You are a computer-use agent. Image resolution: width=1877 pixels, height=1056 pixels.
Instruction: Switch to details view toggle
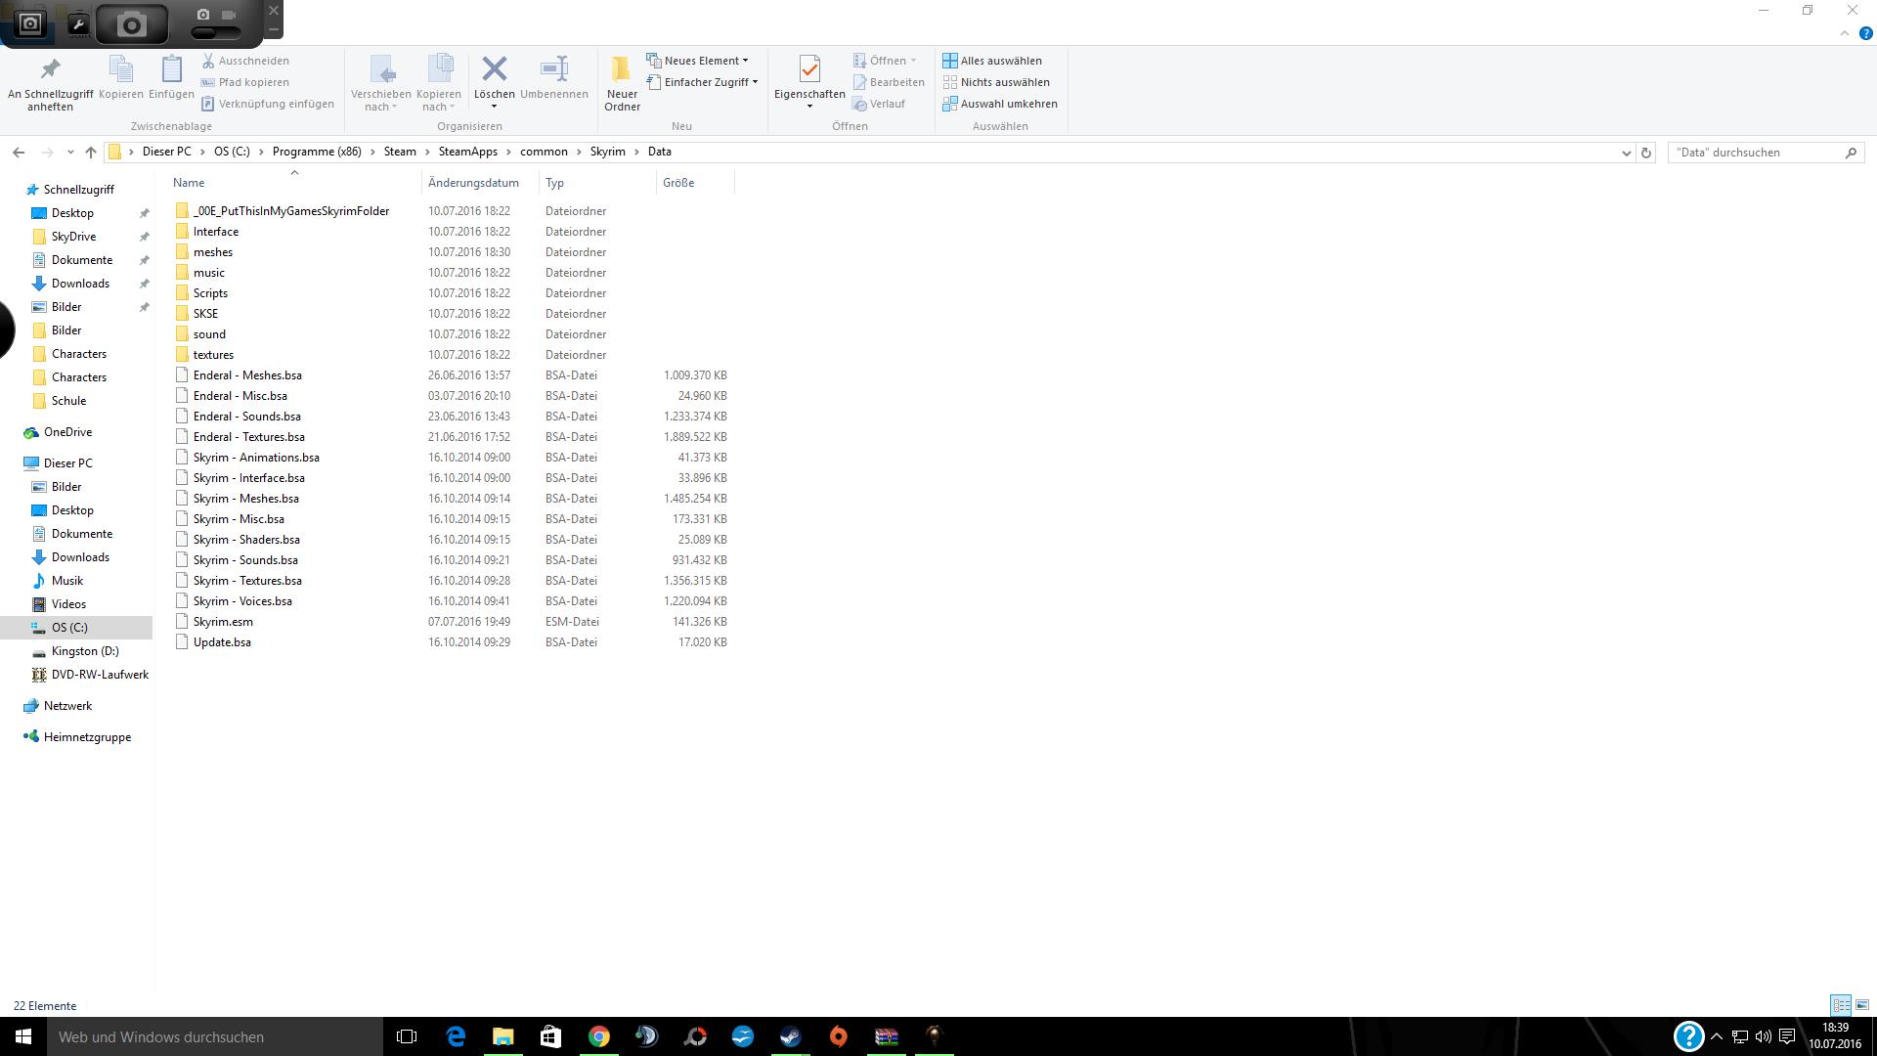click(1840, 1005)
